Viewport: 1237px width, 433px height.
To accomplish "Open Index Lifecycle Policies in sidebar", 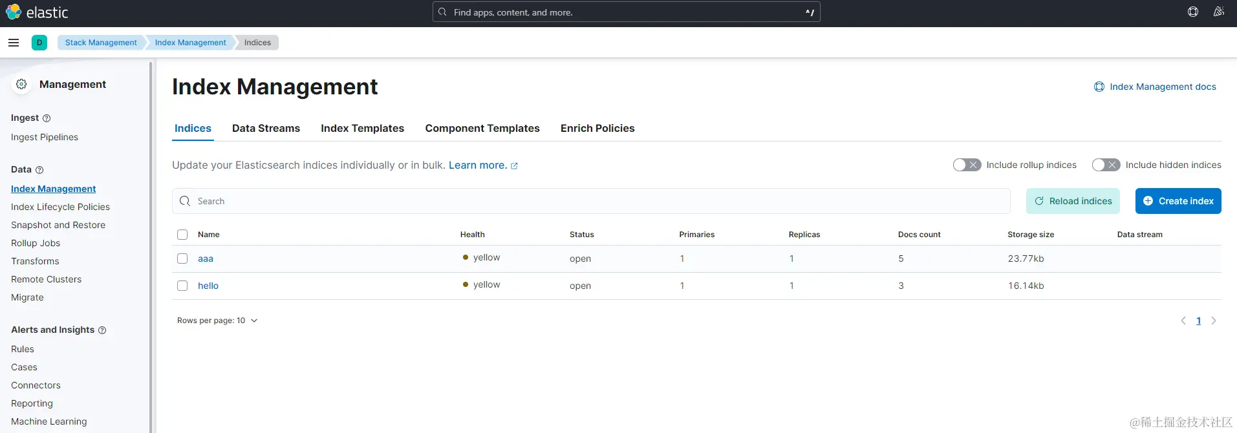I will 60,207.
